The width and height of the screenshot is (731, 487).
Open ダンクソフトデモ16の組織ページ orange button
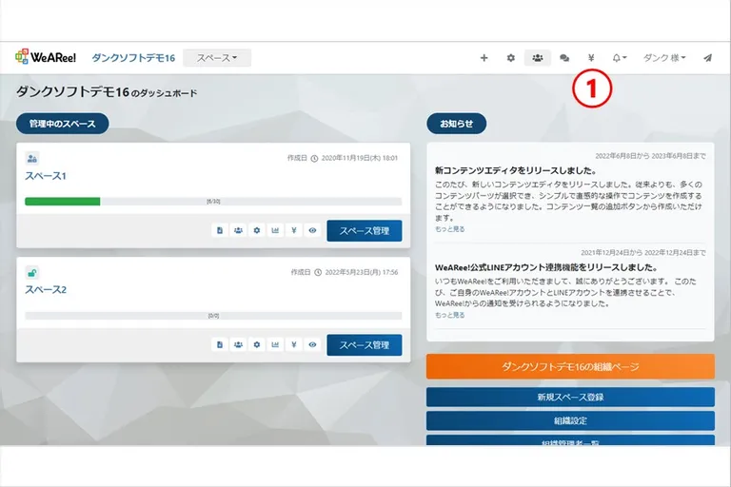click(x=570, y=366)
